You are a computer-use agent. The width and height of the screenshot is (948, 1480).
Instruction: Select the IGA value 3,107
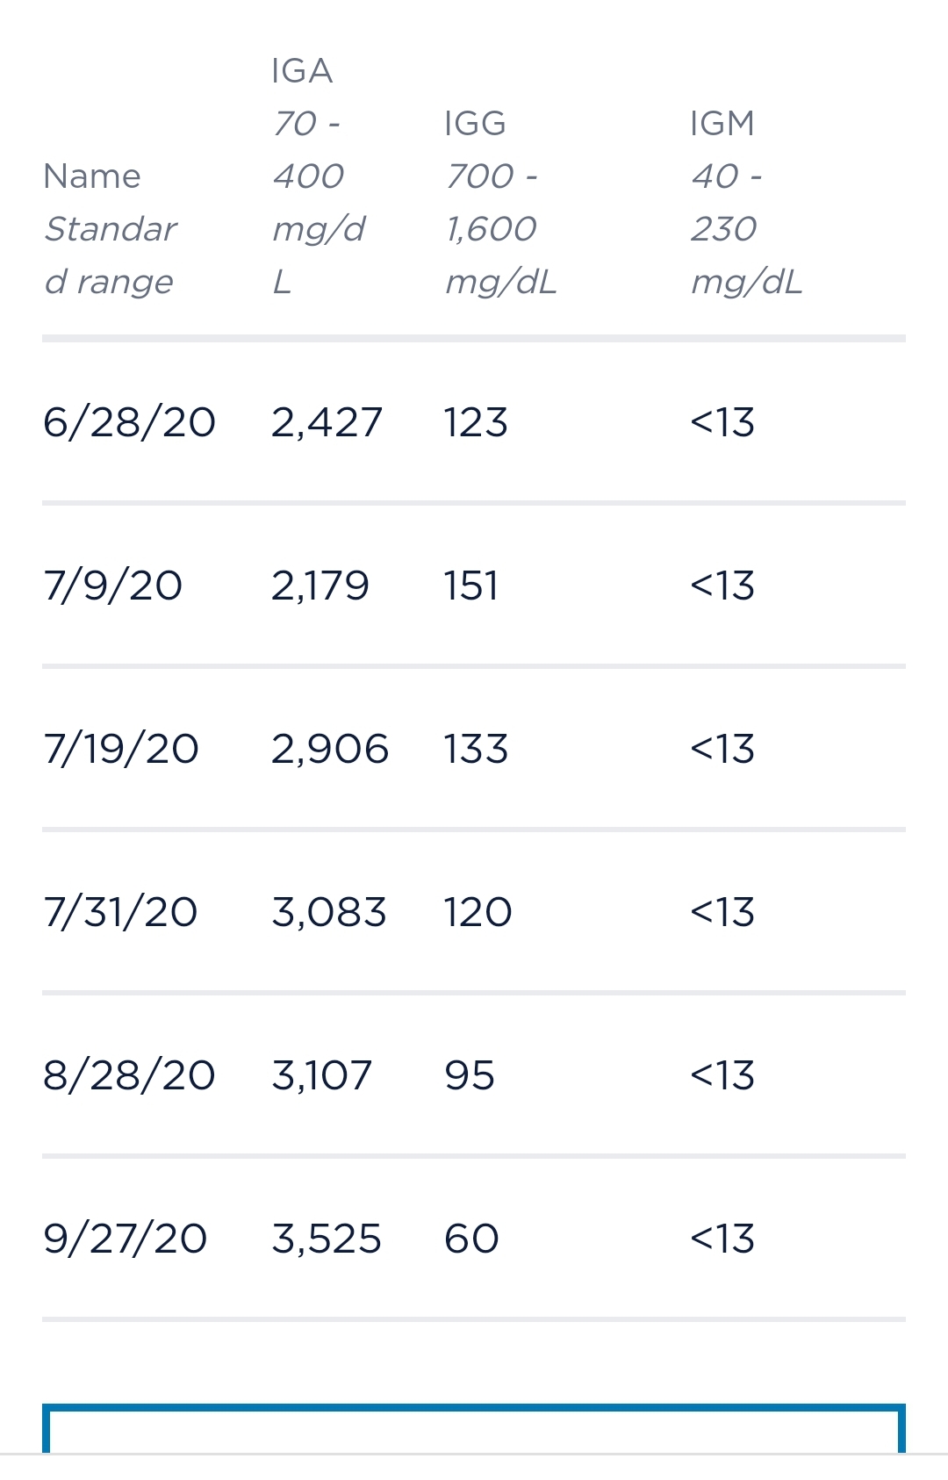coord(322,1075)
